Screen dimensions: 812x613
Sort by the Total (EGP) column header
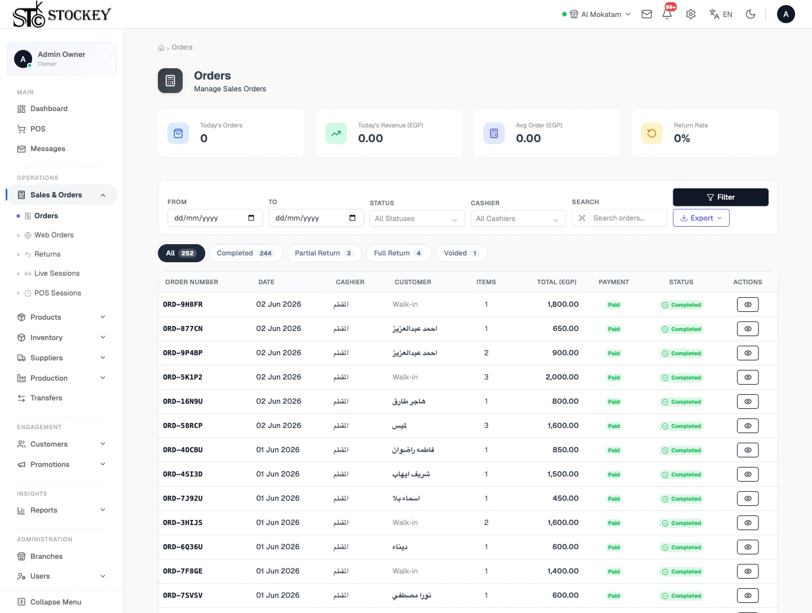pos(557,282)
